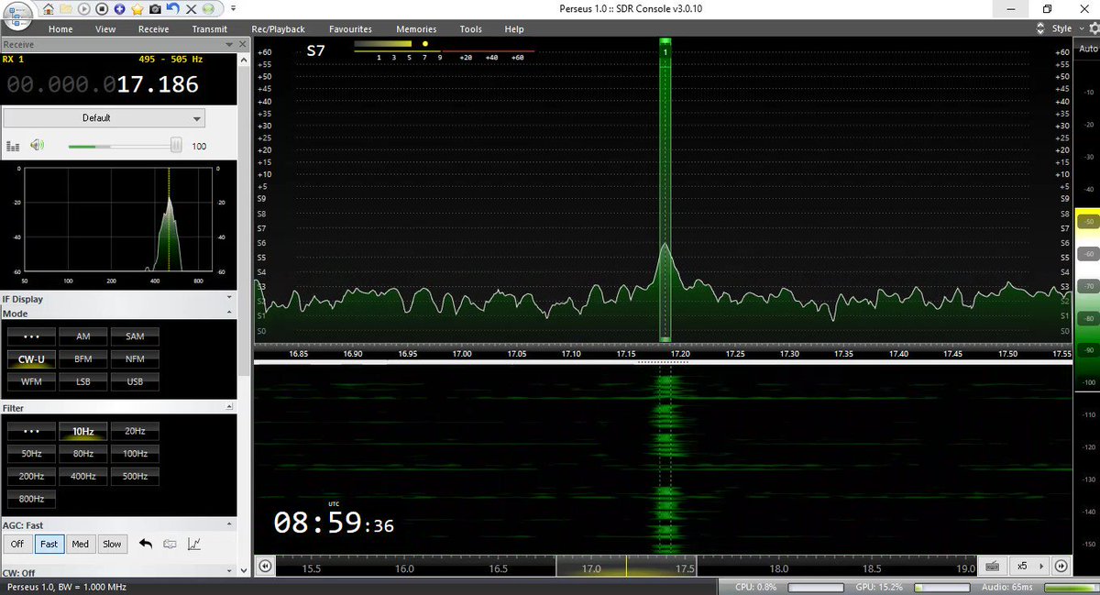Select the 800Hz filter
Image resolution: width=1100 pixels, height=595 pixels.
pyautogui.click(x=31, y=499)
